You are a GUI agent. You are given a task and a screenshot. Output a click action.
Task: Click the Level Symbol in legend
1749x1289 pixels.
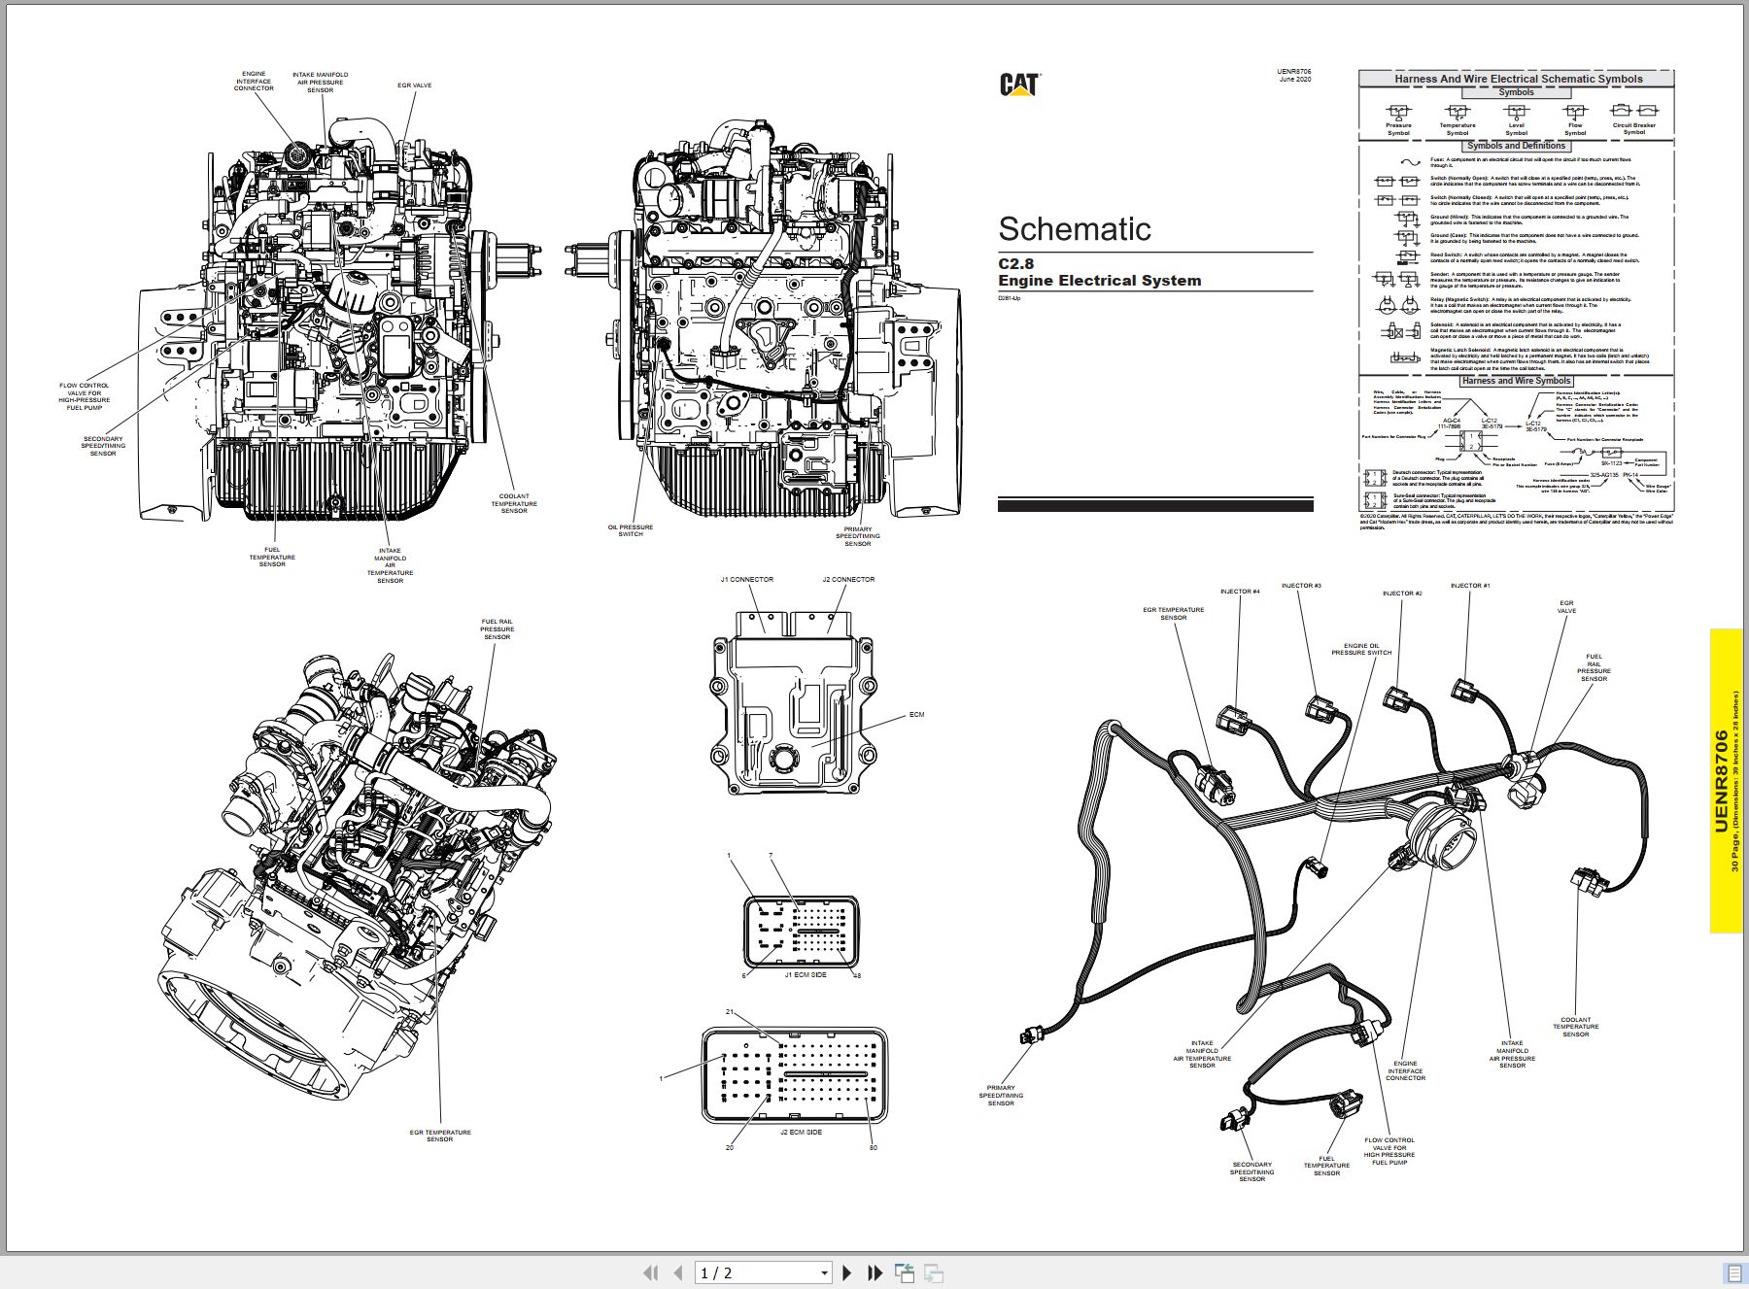point(1516,120)
